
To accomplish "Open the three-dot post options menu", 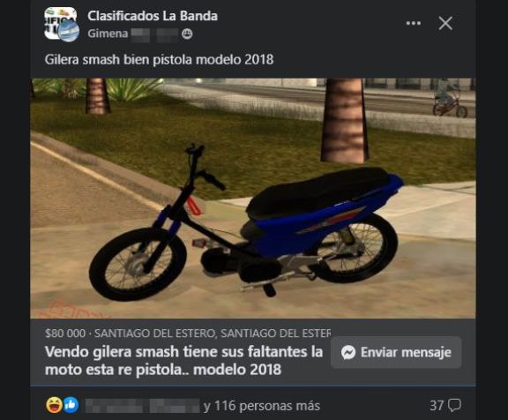I will [x=413, y=23].
